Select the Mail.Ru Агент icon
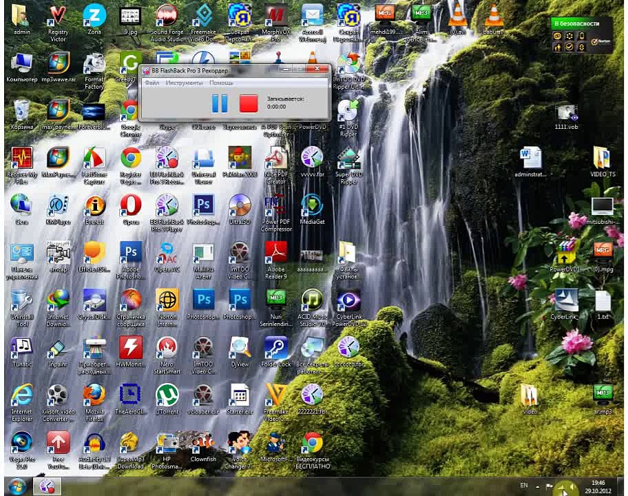The image size is (628, 496). (203, 260)
